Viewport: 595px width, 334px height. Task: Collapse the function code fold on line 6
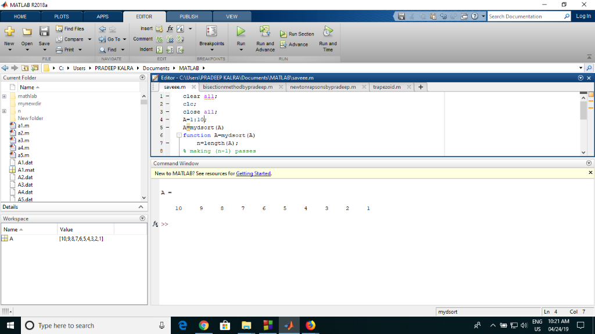coord(179,135)
